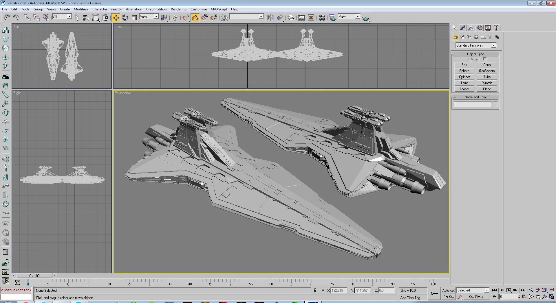
Task: Collapse the Name and Color rollout
Action: tap(475, 97)
